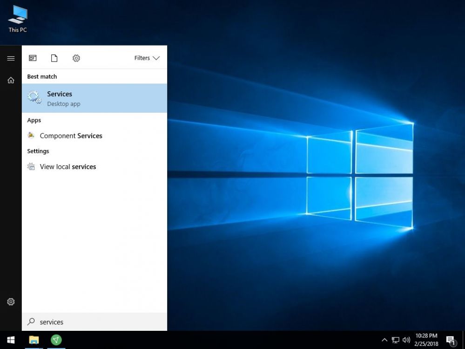Click the volume speaker icon in tray
Viewport: 465px width, 349px height.
[x=406, y=340]
